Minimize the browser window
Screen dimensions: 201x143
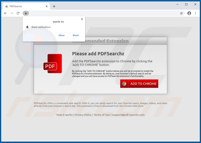pyautogui.click(x=177, y=4)
